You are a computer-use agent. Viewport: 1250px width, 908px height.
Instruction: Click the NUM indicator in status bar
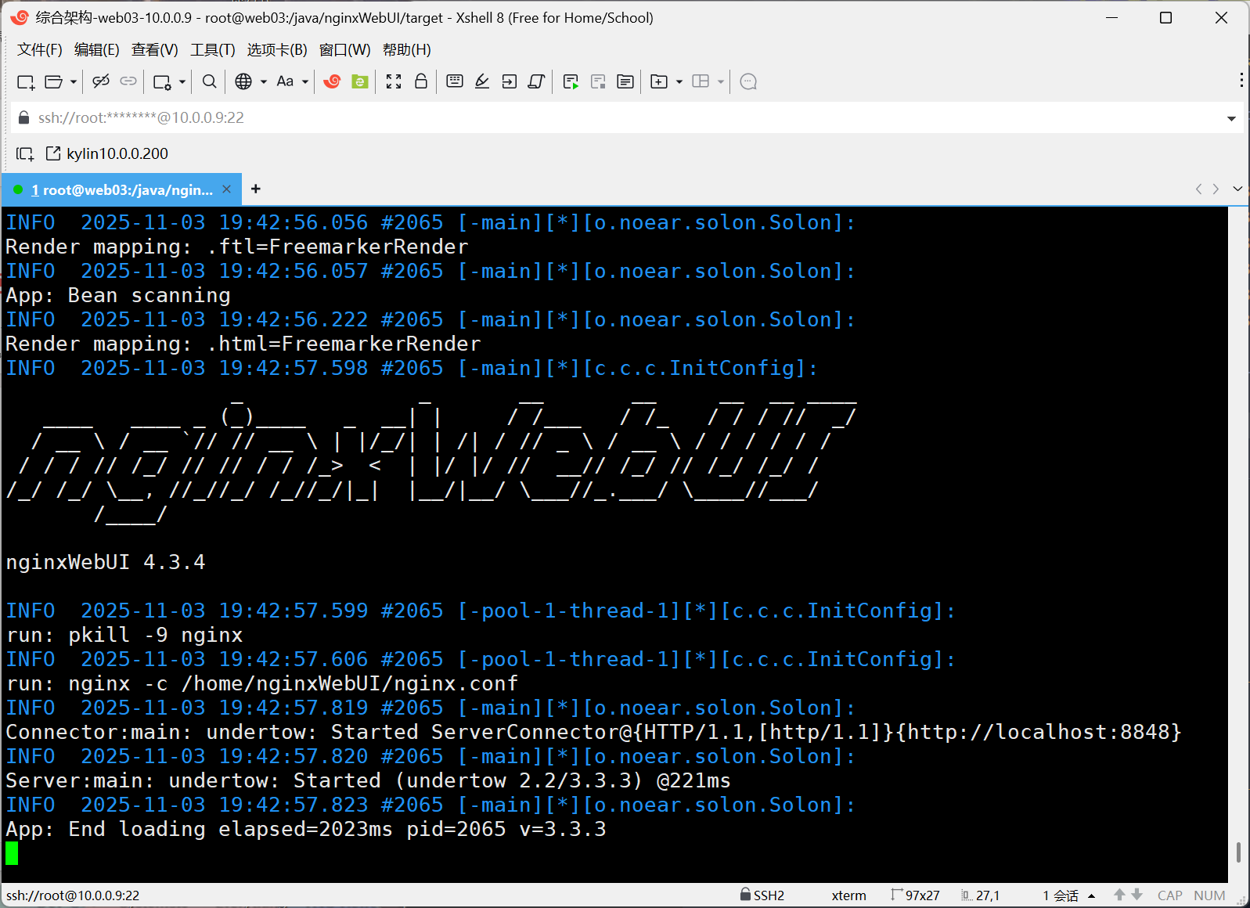[x=1209, y=895]
